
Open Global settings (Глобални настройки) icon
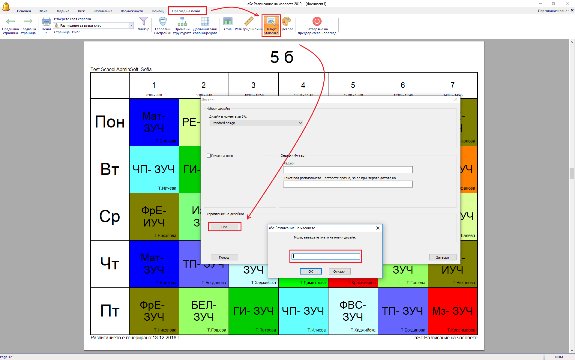pyautogui.click(x=163, y=22)
